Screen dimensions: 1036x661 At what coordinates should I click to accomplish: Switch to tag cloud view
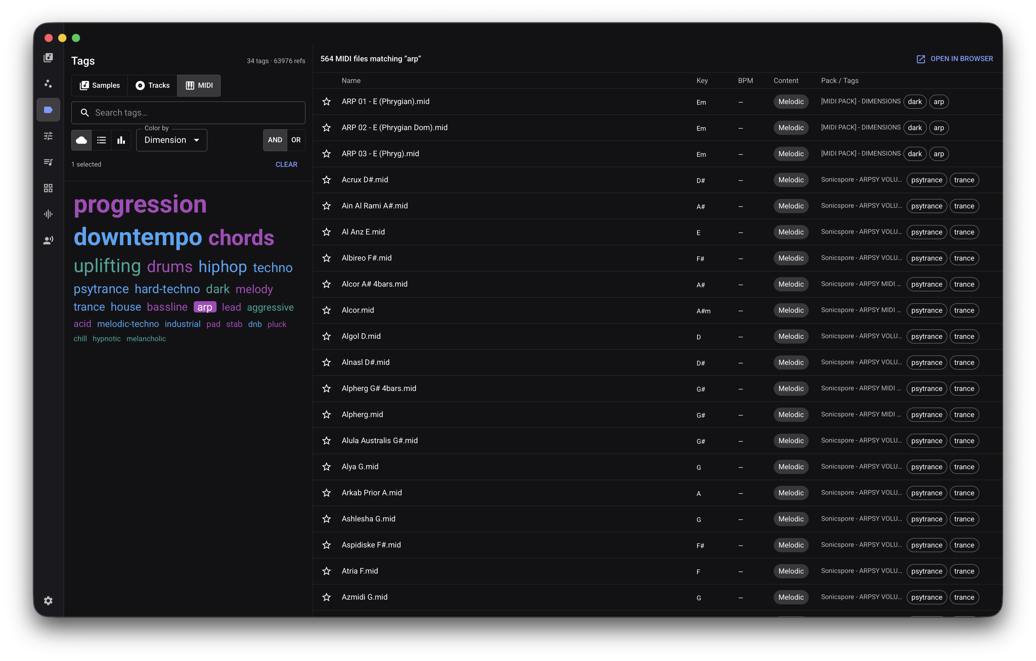pos(81,140)
